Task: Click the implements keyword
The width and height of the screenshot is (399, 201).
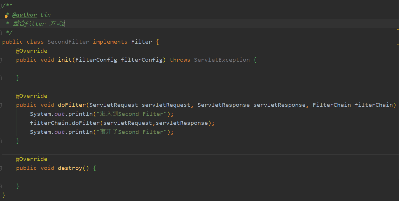Action: (x=110, y=42)
